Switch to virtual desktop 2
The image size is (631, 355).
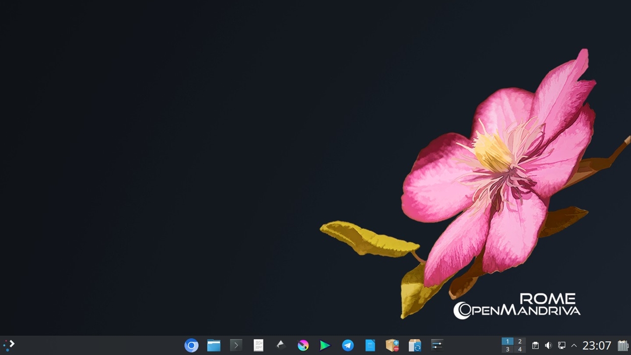520,341
